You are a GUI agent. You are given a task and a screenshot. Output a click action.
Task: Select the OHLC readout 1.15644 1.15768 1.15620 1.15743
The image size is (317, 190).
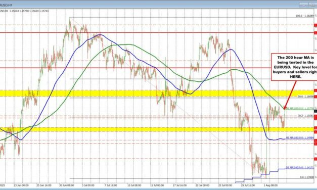pyautogui.click(x=29, y=11)
